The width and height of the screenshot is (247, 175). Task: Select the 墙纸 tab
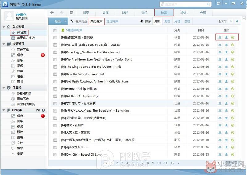pos(183,13)
